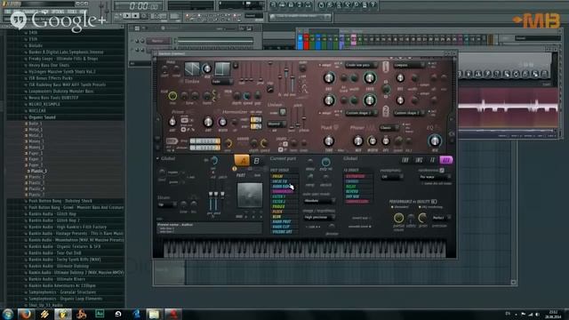Switch to part B tab in Harmor
The width and height of the screenshot is (569, 320).
click(256, 160)
